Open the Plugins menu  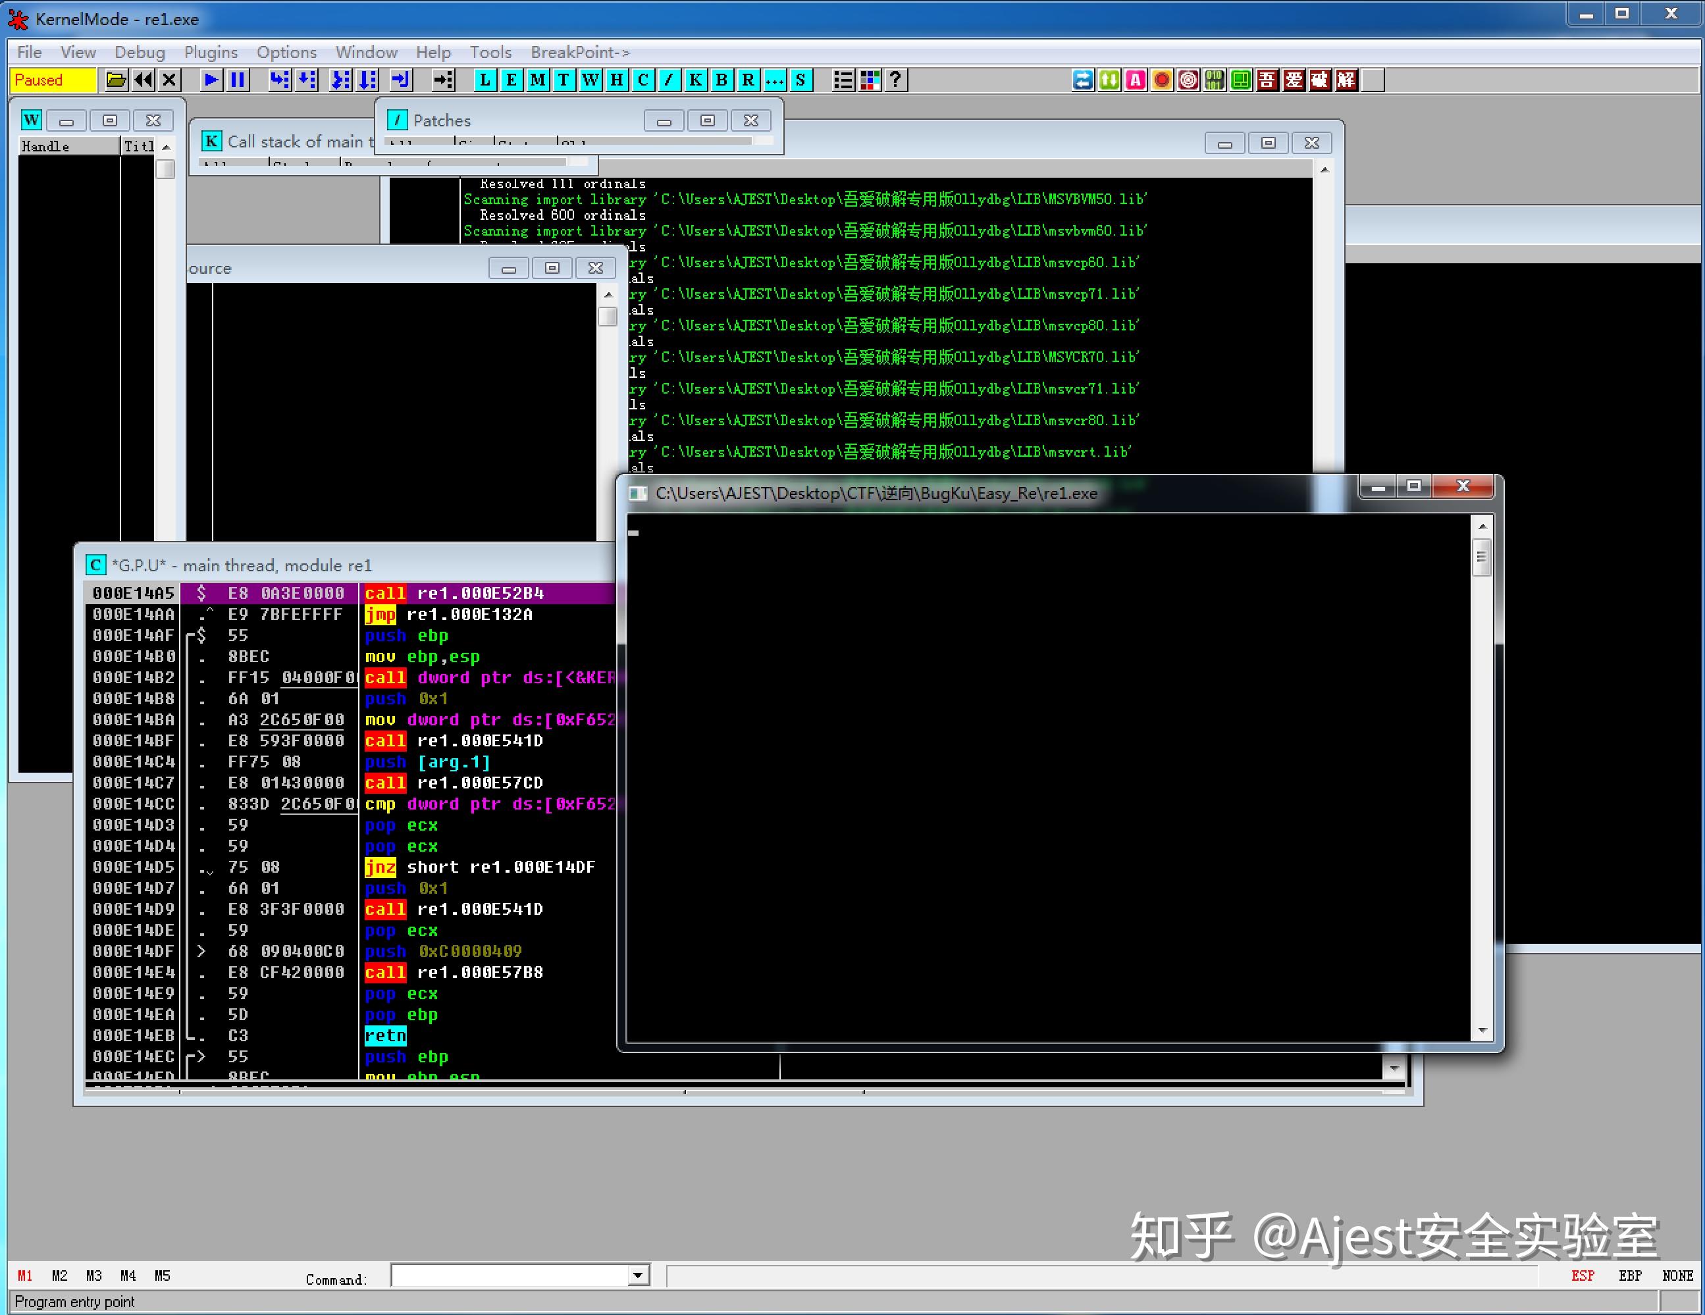[x=210, y=52]
